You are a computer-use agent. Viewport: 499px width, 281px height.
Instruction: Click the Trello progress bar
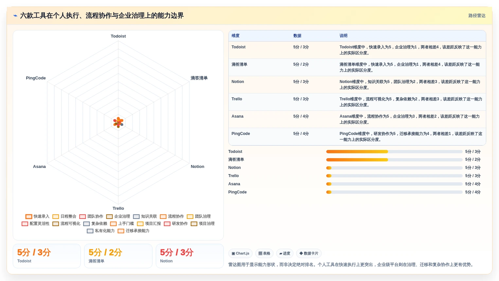tap(394, 176)
